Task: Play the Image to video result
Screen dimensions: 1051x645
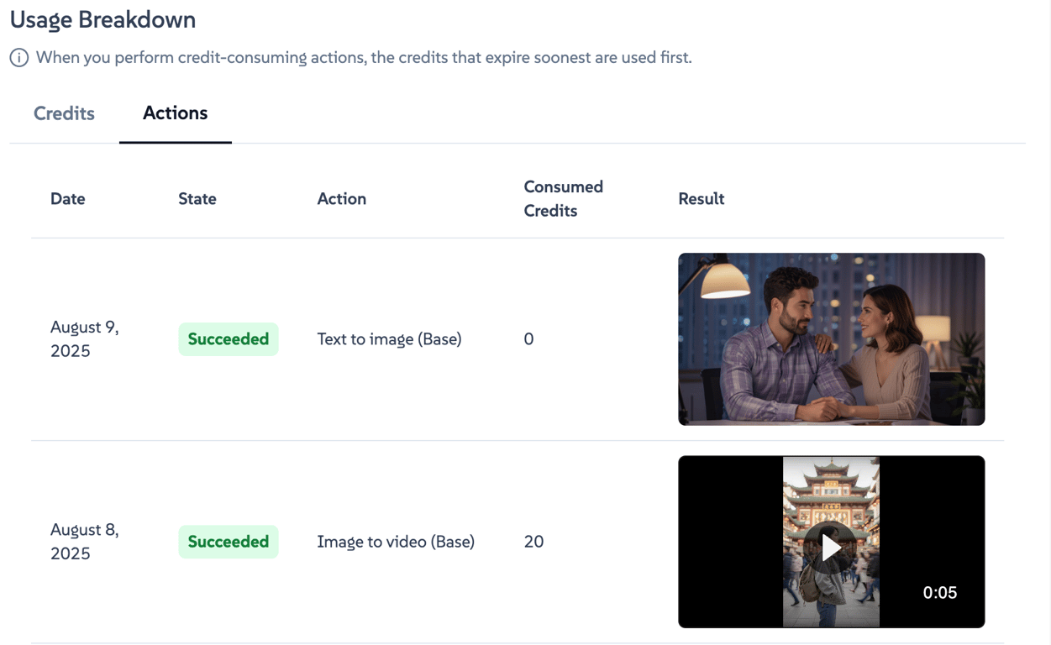Action: tap(831, 548)
